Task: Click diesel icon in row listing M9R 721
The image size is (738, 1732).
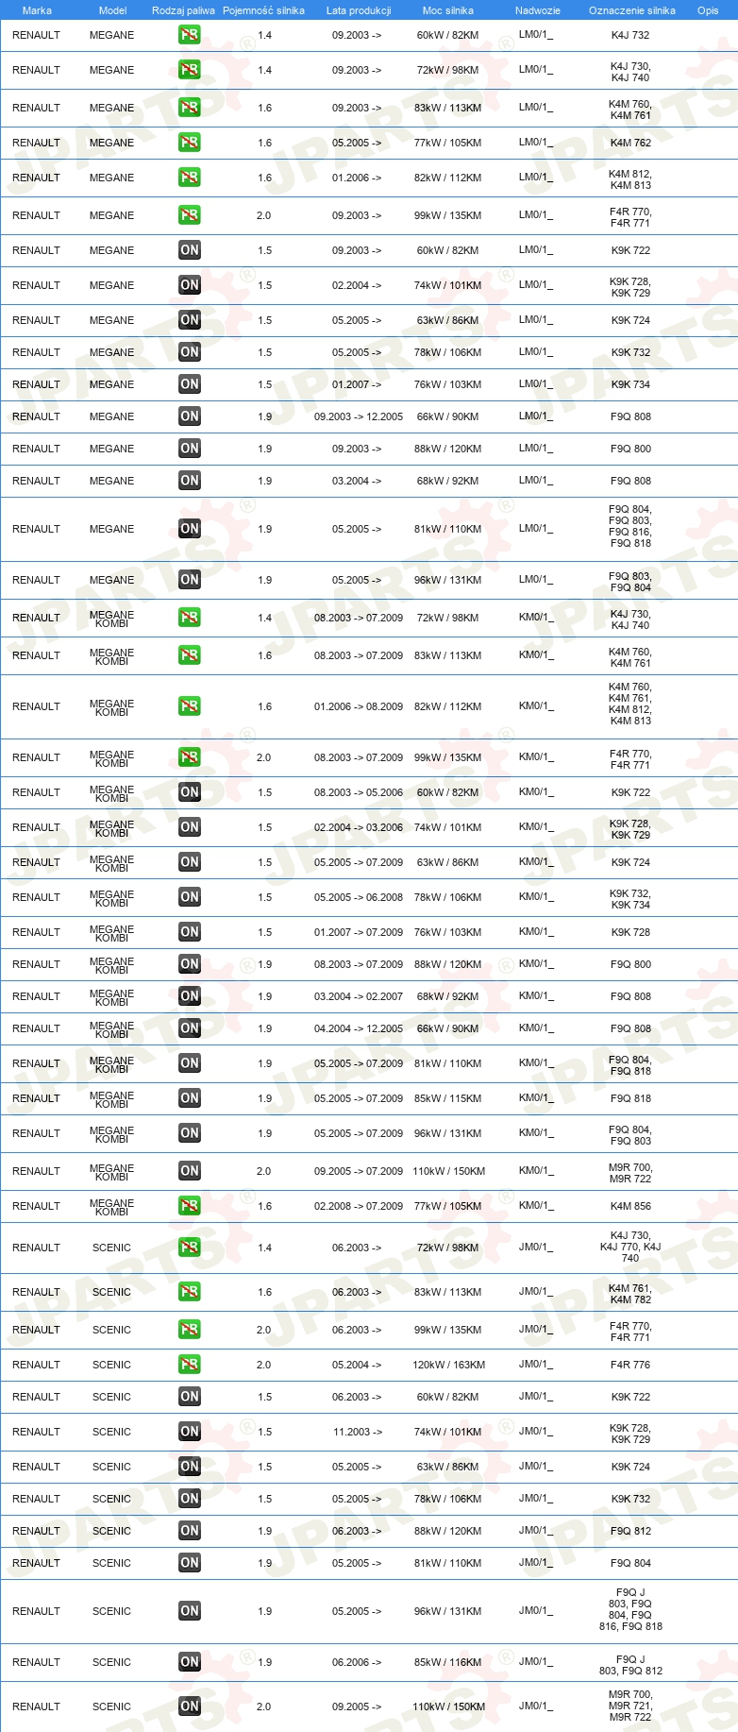Action: (x=190, y=1707)
